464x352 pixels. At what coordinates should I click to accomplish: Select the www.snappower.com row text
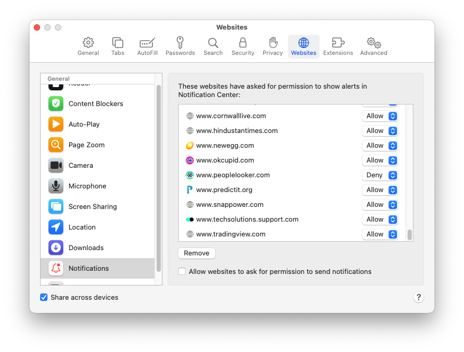(x=230, y=204)
